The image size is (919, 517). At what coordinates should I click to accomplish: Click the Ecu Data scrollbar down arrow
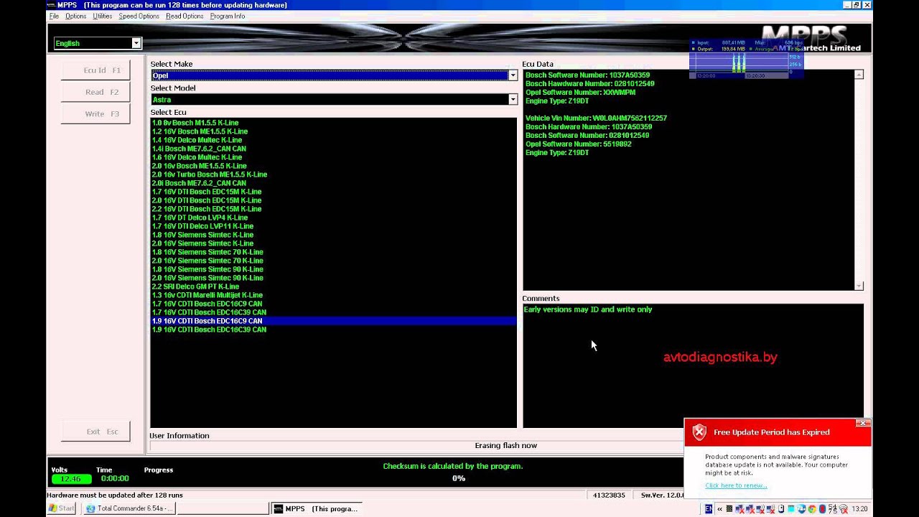(x=859, y=286)
